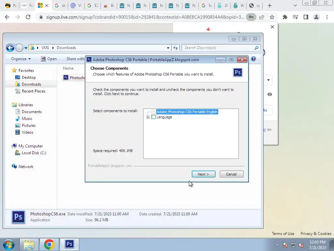
Task: Reload the Chrome page
Action: 28,17
